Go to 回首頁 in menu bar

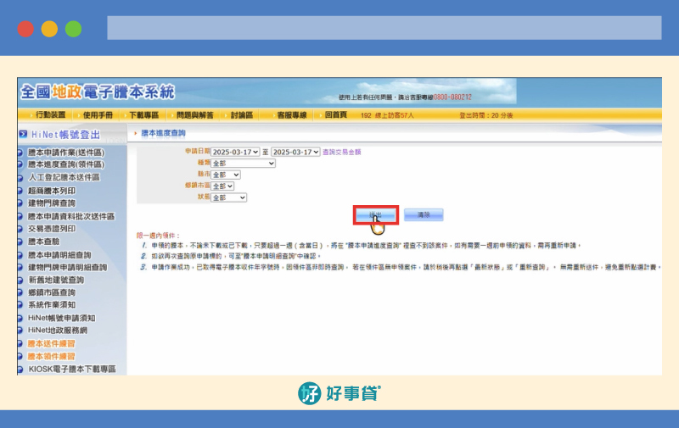tap(335, 114)
